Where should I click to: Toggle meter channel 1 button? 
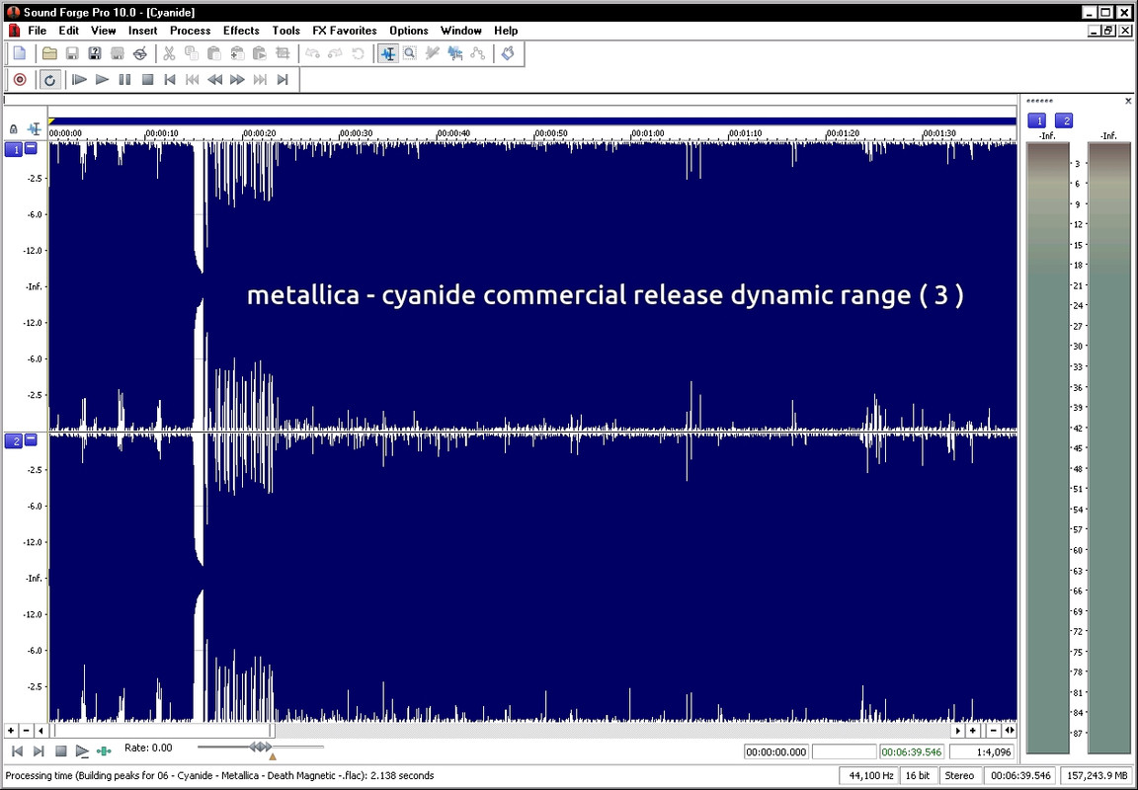1037,121
